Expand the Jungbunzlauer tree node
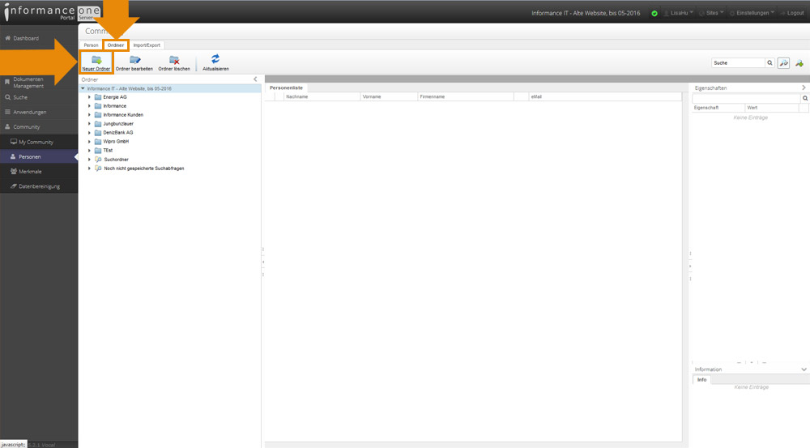This screenshot has width=810, height=448. (x=89, y=123)
